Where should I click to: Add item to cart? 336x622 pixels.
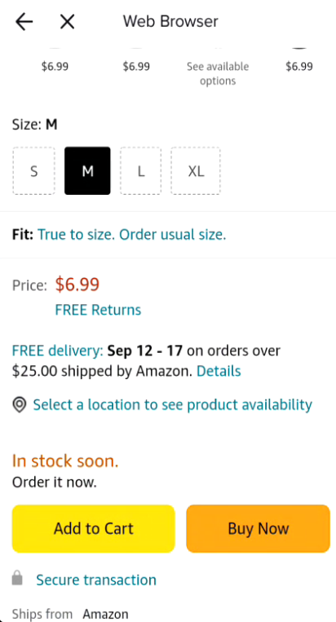pos(94,529)
